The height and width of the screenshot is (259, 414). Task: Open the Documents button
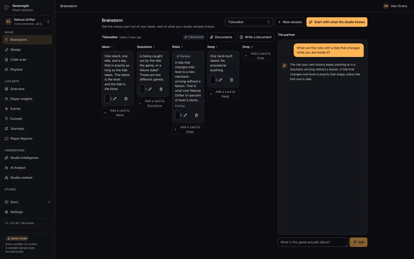pos(221,37)
